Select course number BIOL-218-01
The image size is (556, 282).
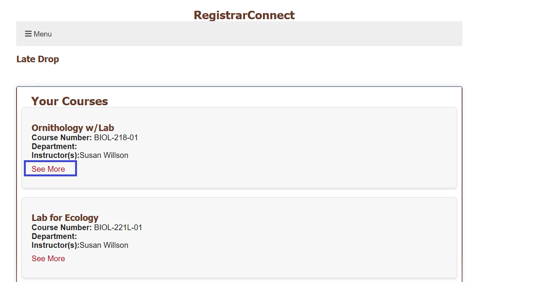point(116,138)
